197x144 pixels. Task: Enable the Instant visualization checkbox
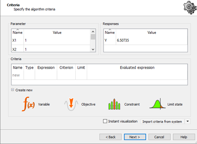coord(105,121)
